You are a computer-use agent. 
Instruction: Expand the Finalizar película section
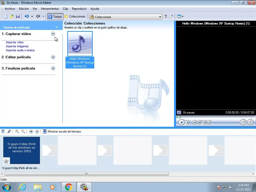pos(53,68)
